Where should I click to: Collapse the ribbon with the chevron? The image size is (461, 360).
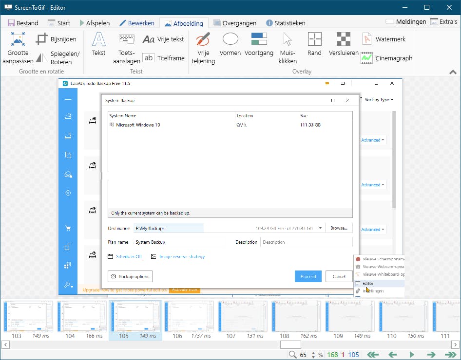coord(453,72)
